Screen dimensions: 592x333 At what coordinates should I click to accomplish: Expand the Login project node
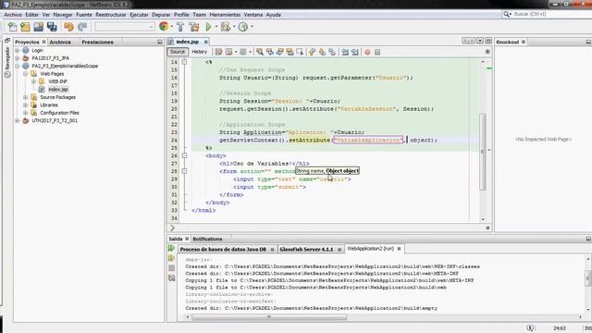point(17,50)
